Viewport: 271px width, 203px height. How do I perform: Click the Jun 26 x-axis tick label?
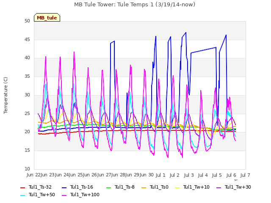coord(90,175)
